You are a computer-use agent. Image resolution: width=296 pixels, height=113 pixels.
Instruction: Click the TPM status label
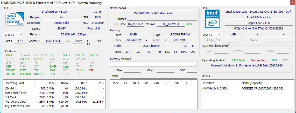(274, 60)
